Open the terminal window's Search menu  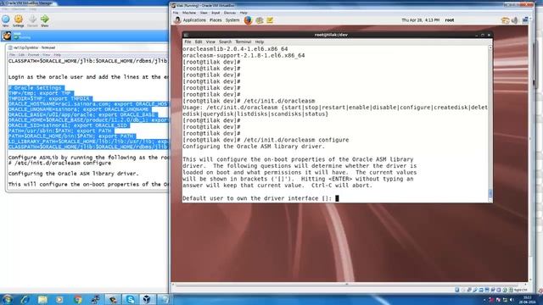coord(225,42)
